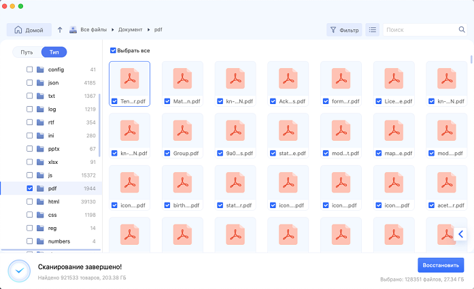
Task: Select map...e.pdf file icon
Action: coord(394,131)
